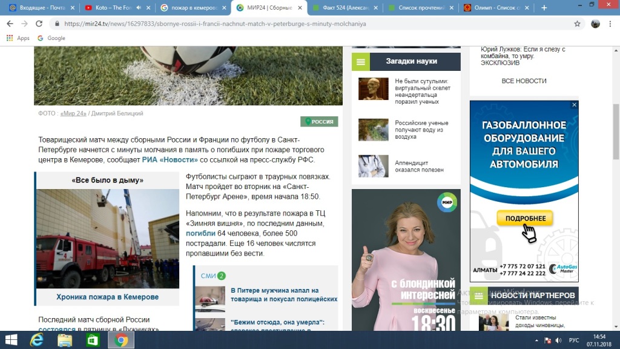Click the address bar URL
Viewport: 620px width, 349px height.
point(215,24)
